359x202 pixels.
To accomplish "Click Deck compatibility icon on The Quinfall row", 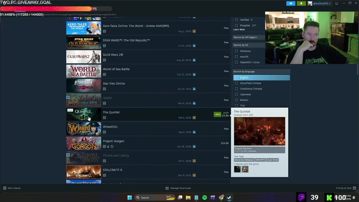I will coord(194,118).
